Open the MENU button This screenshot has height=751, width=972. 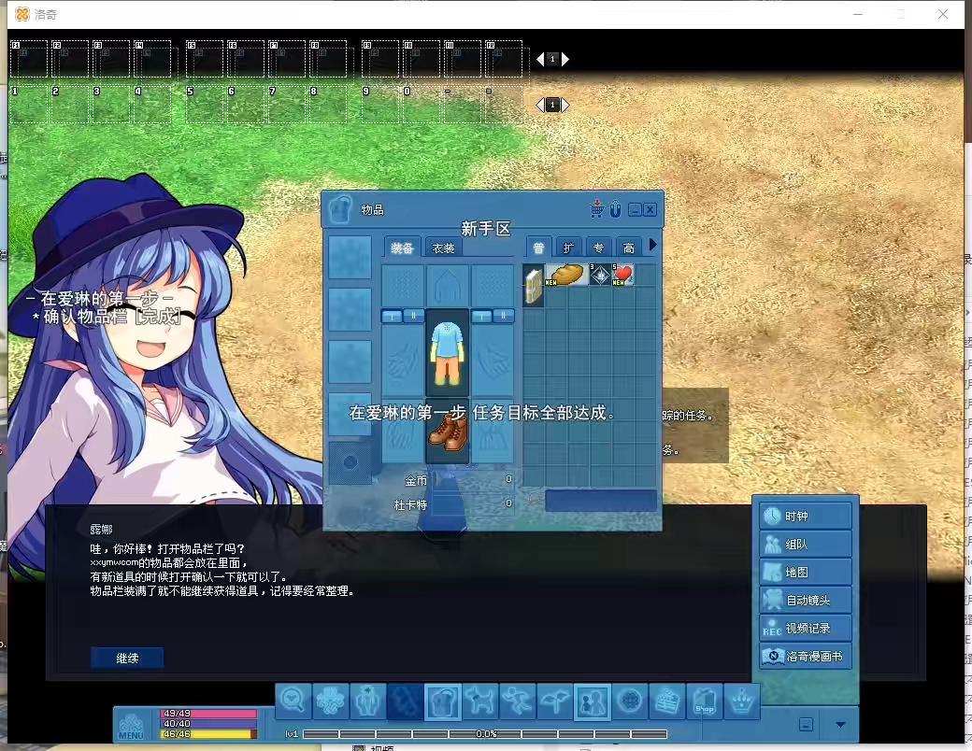131,726
